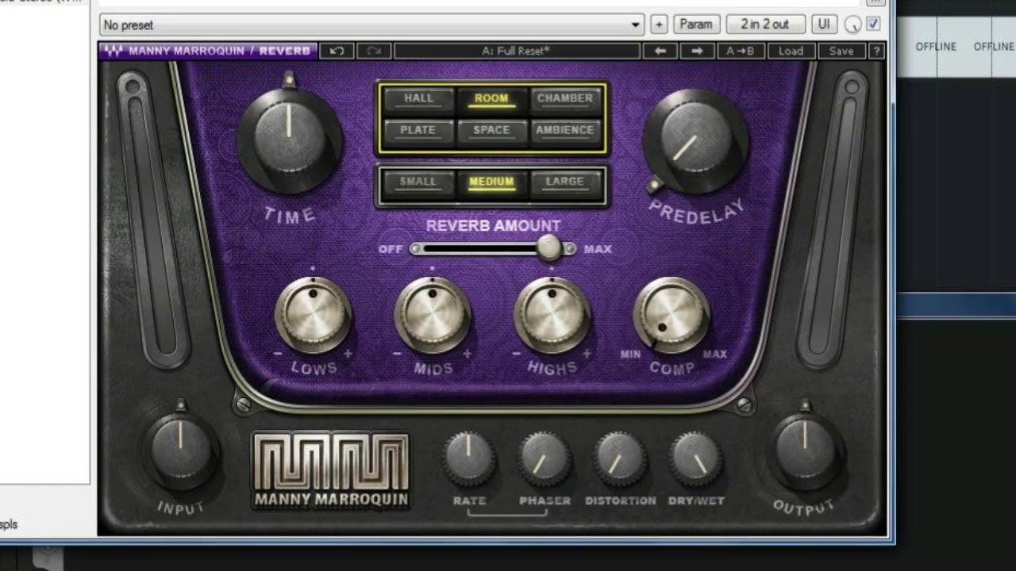Click the redo arrow in Waves toolbar

click(x=375, y=51)
